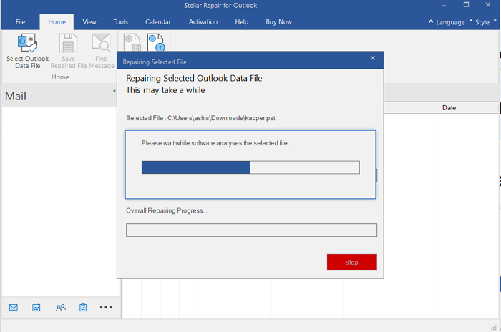
Task: Click the Save Repaired File icon
Action: [x=68, y=43]
